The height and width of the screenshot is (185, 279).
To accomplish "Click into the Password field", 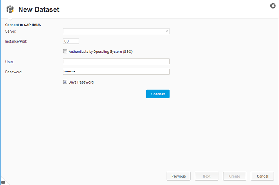I will (x=116, y=72).
